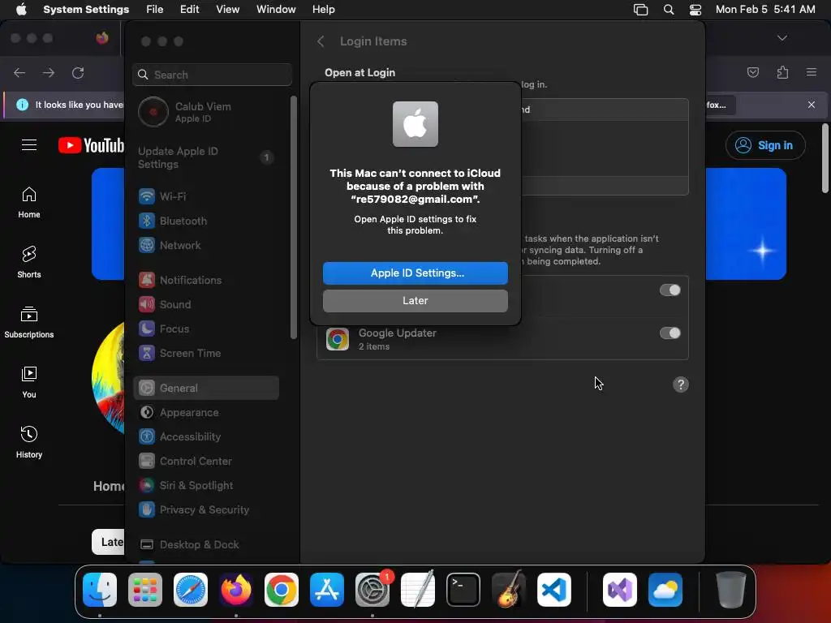Viewport: 831px width, 623px height.
Task: Open YouTube You section
Action: click(x=29, y=383)
